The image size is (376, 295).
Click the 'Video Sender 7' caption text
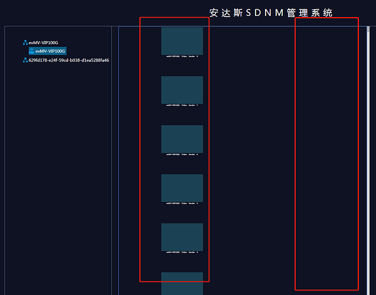pyautogui.click(x=182, y=106)
